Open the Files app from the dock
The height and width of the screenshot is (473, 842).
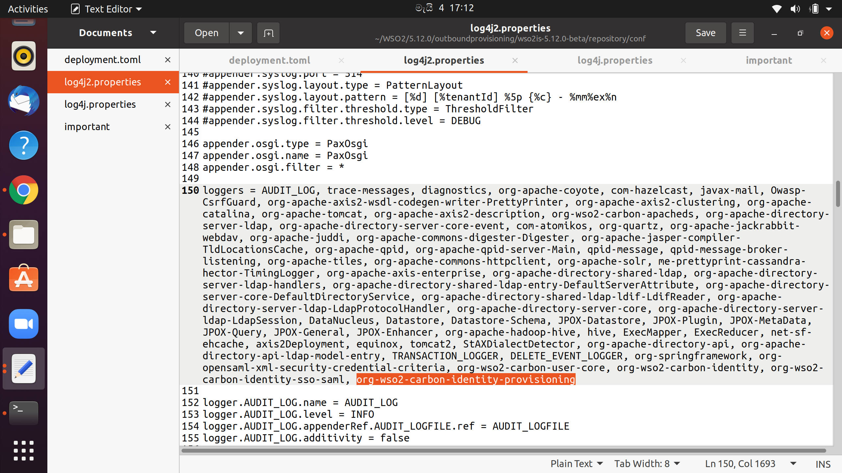tap(23, 235)
